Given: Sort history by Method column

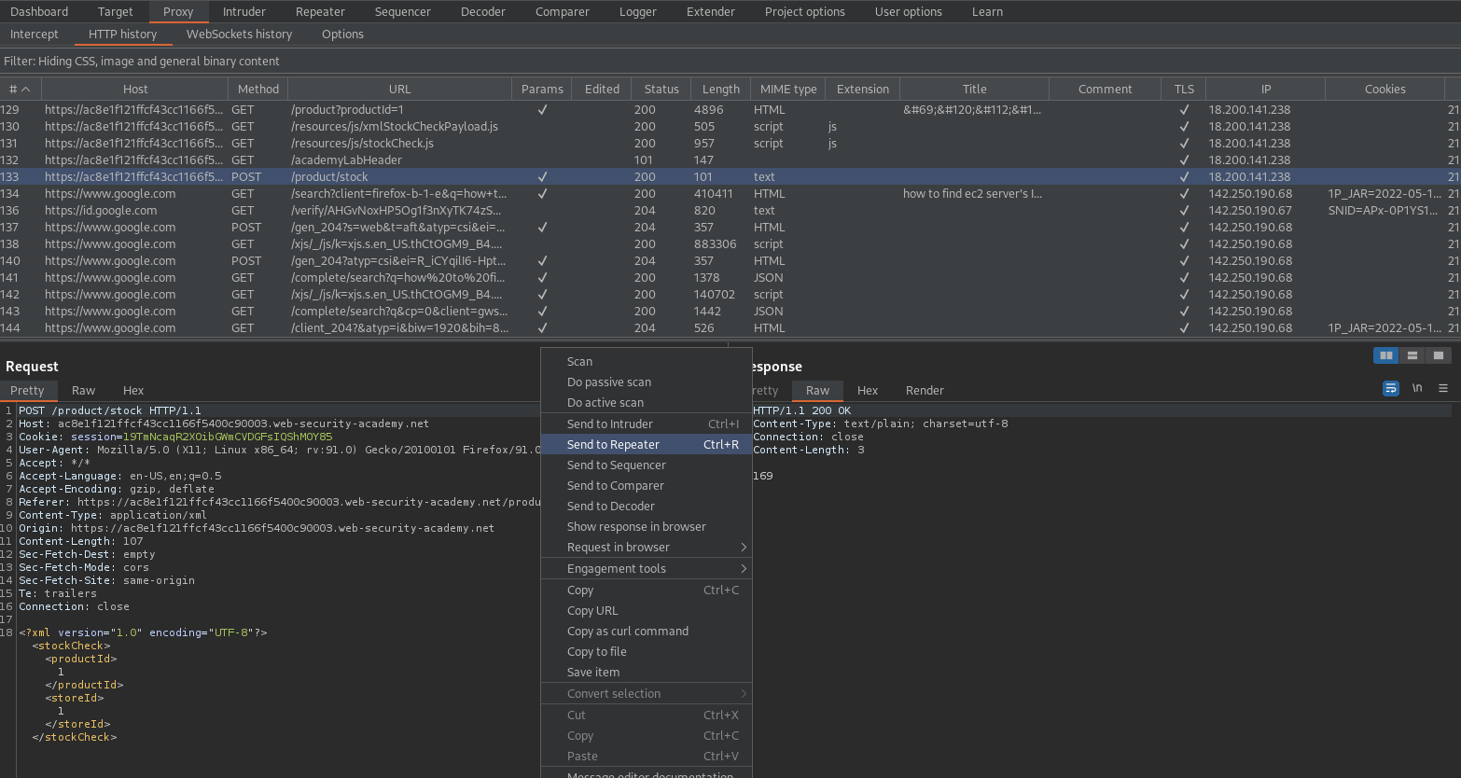Looking at the screenshot, I should click(258, 89).
